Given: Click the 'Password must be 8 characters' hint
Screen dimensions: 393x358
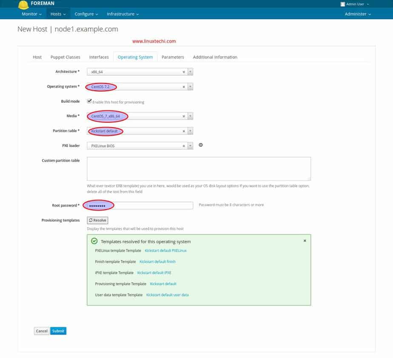Looking at the screenshot, I should [x=231, y=205].
